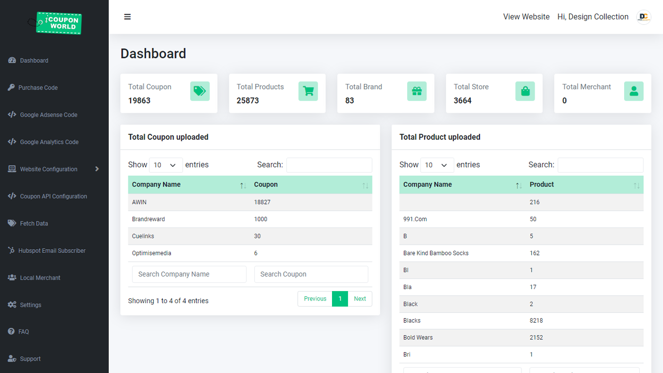The height and width of the screenshot is (373, 663).
Task: Click the coupon table Search field
Action: 329,165
